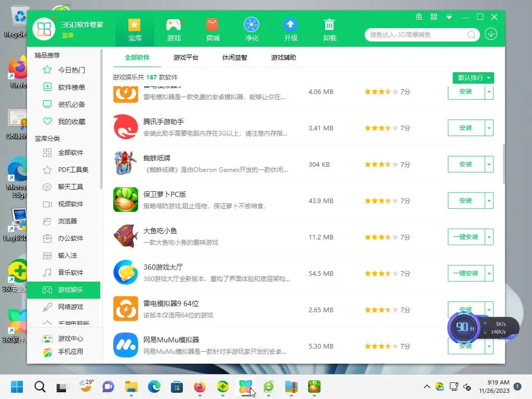One-click install 大鱼吃小鱼
This screenshot has width=532, height=399.
466,237
